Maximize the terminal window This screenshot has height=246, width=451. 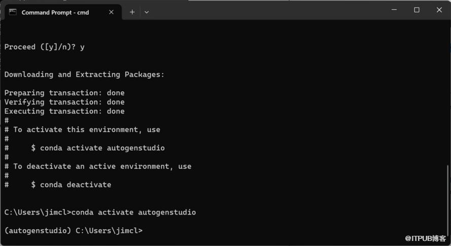tap(417, 10)
